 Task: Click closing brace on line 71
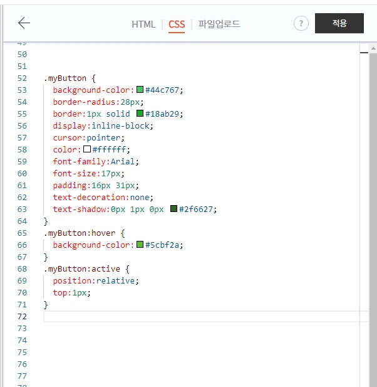click(x=46, y=305)
